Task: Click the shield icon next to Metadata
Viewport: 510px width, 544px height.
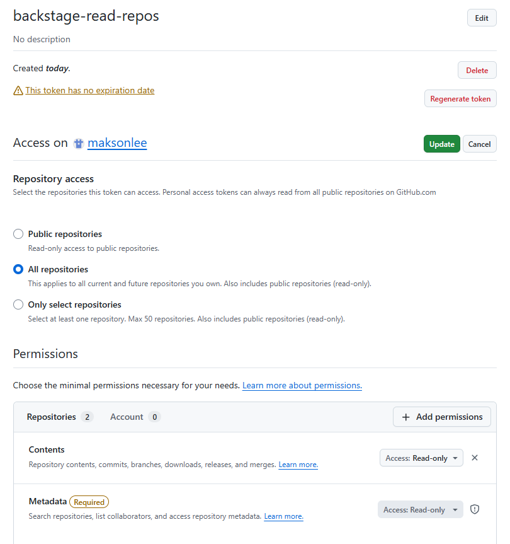Action: [x=475, y=509]
